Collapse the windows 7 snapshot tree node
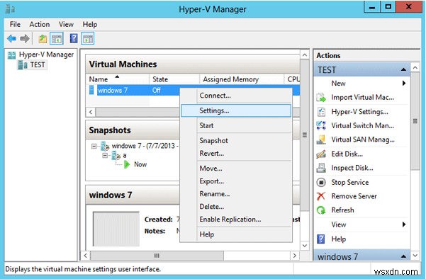 pyautogui.click(x=94, y=147)
